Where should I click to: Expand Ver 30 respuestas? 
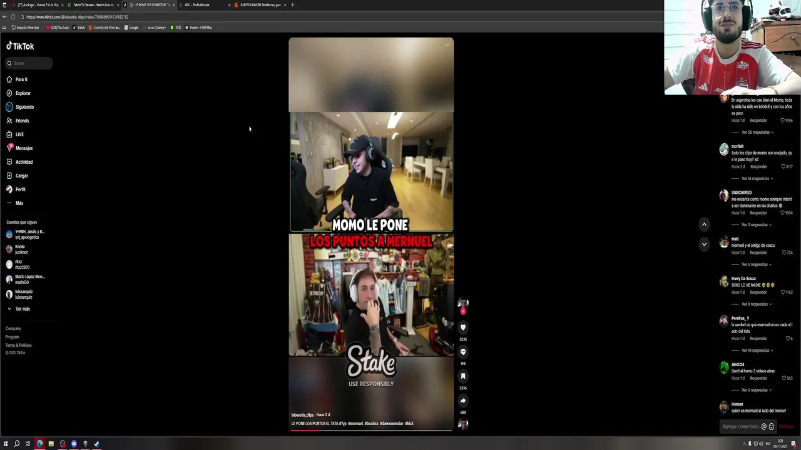[756, 132]
